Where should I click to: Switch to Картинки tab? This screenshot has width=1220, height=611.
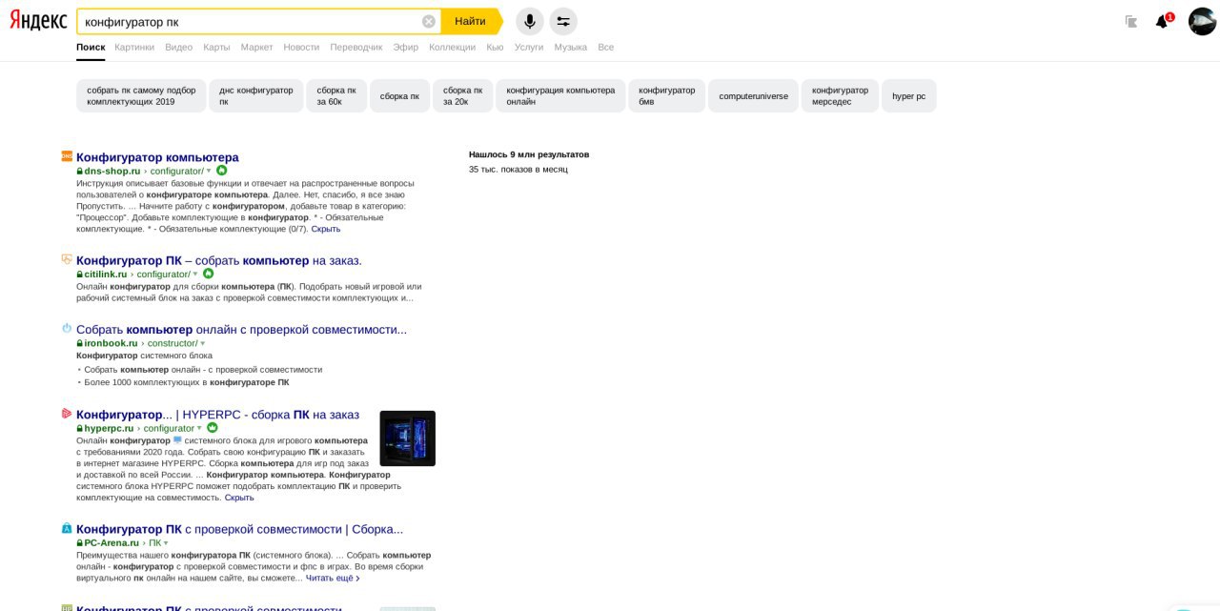click(x=134, y=47)
